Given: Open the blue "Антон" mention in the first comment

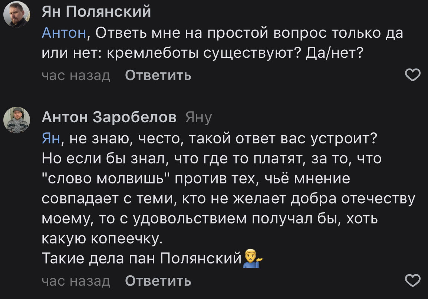Looking at the screenshot, I should click(x=64, y=34).
